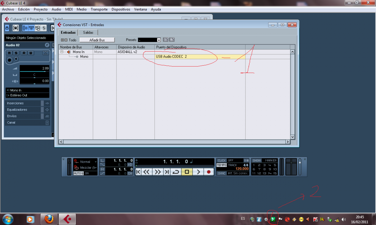Add a preset in VST Connections
Viewport: 376px width, 225px height.
166,40
